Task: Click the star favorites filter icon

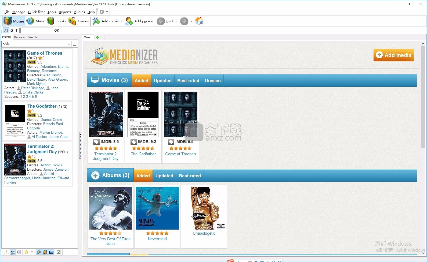Action: click(x=27, y=252)
